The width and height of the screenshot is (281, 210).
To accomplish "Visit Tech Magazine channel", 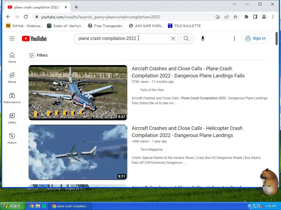I will [x=151, y=150].
